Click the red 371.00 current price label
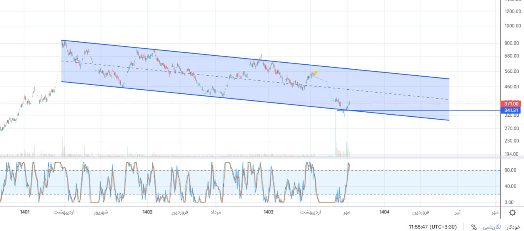 tap(511, 104)
